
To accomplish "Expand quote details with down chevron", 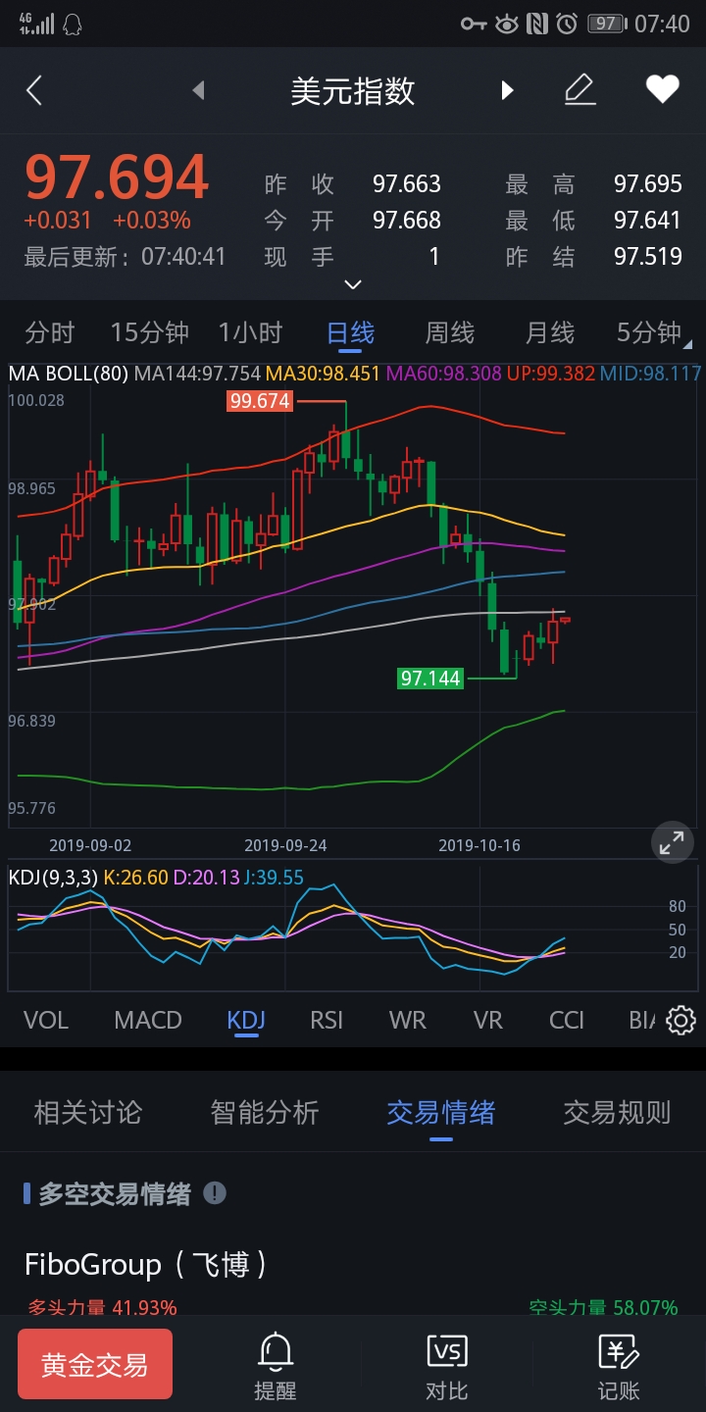I will [x=353, y=284].
